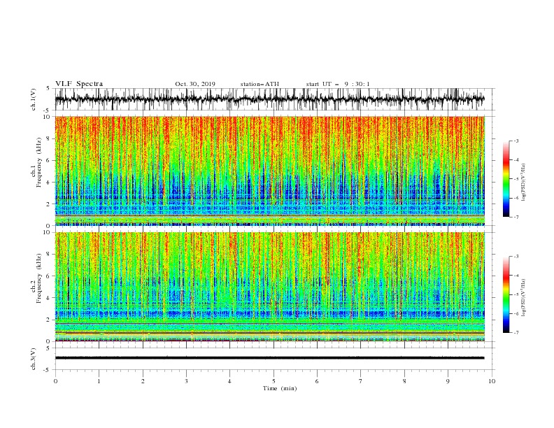Viewport: 554px width, 428px height.
Task: Click '-3' label on upper colorbar
Action: coord(516,141)
